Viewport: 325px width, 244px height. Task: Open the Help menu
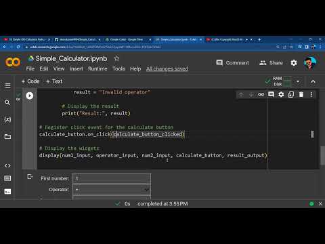tap(135, 68)
